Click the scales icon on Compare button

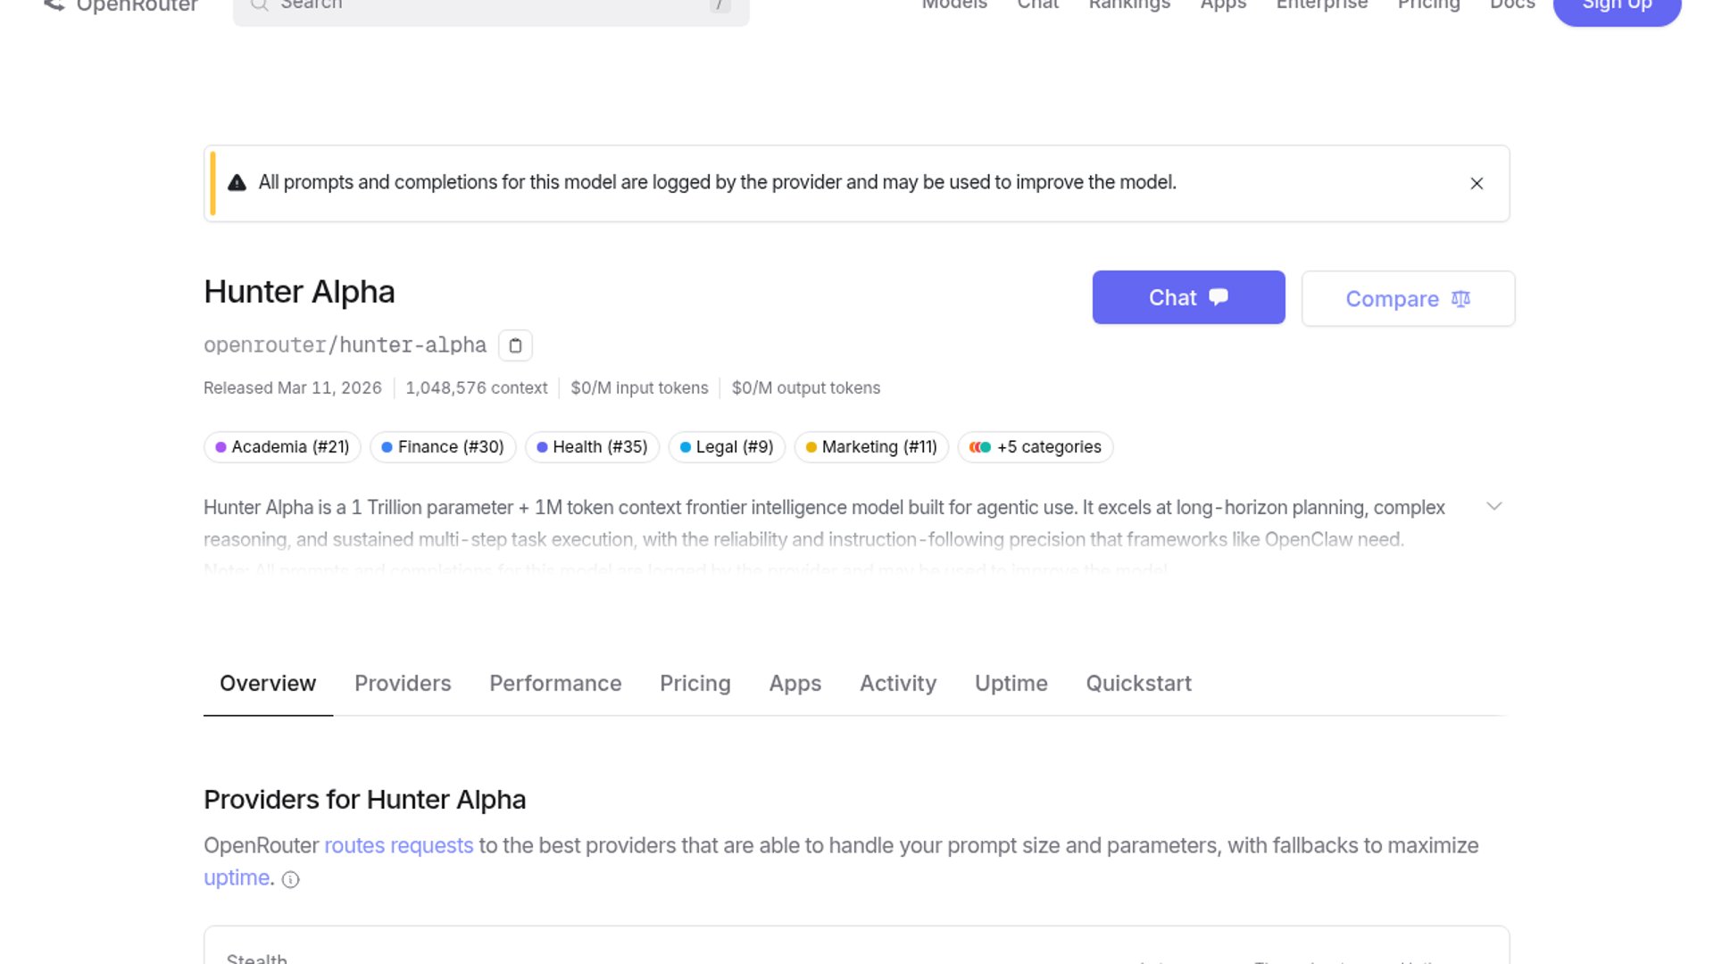(1460, 299)
